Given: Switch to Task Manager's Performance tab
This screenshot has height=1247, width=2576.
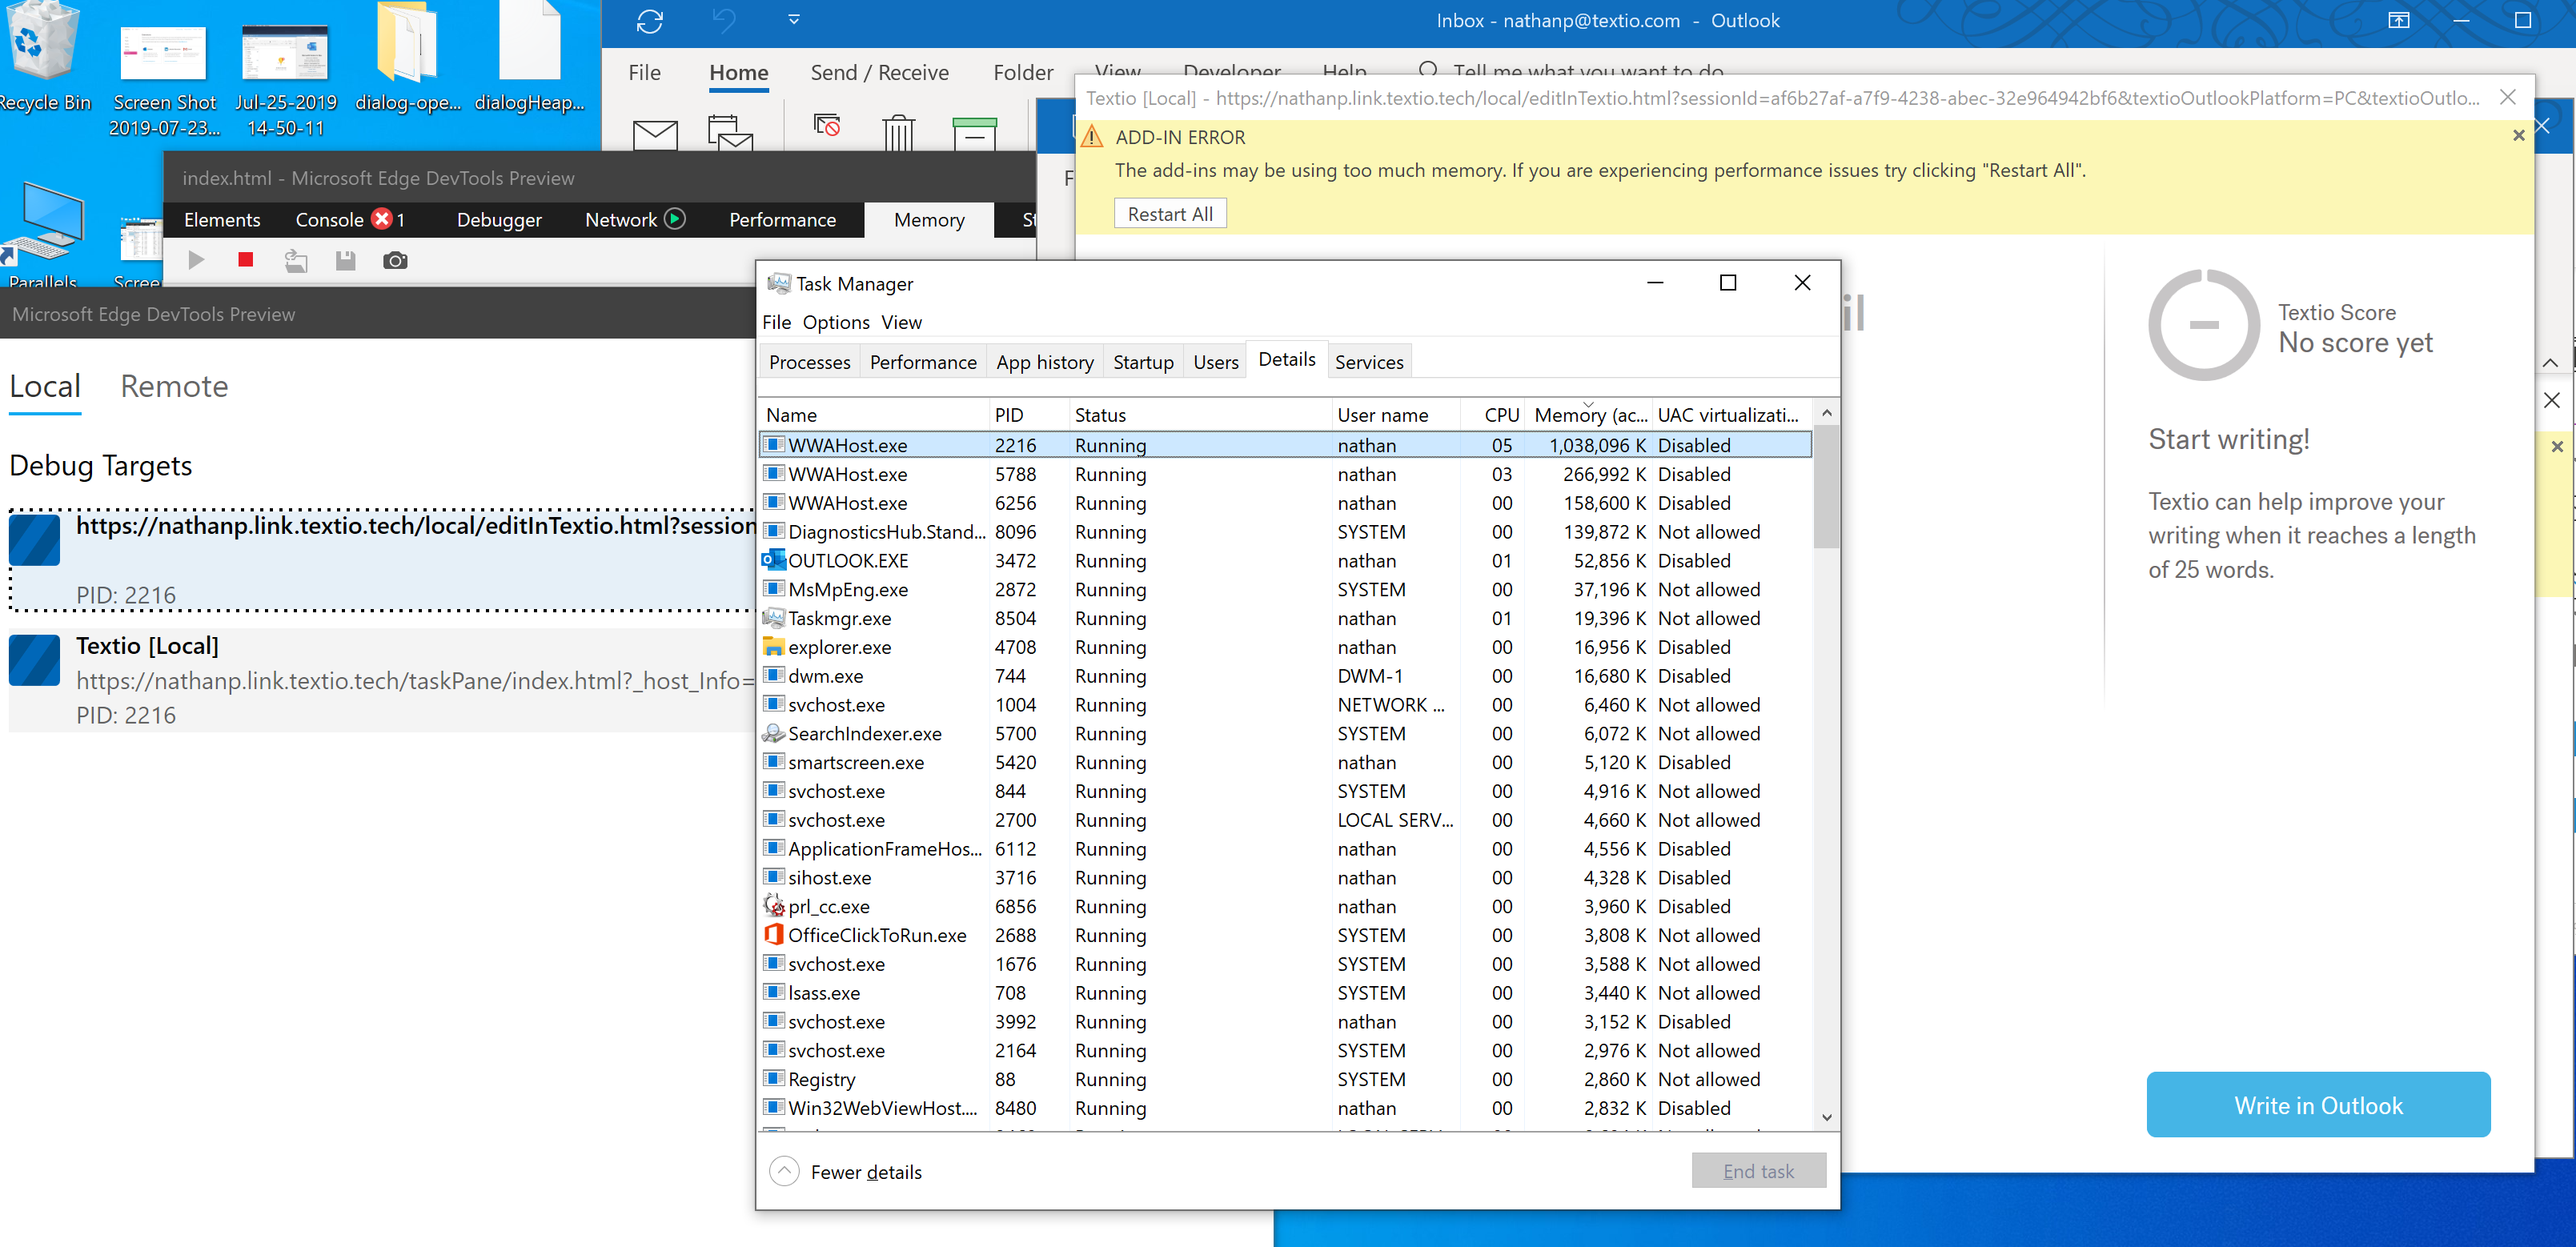Looking at the screenshot, I should pyautogui.click(x=923, y=362).
